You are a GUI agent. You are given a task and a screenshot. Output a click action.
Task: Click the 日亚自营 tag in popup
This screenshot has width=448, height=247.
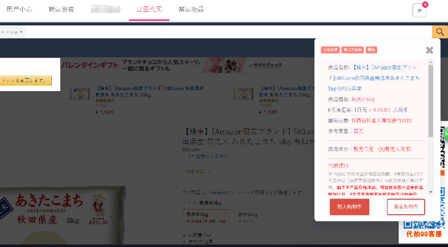[x=330, y=50]
